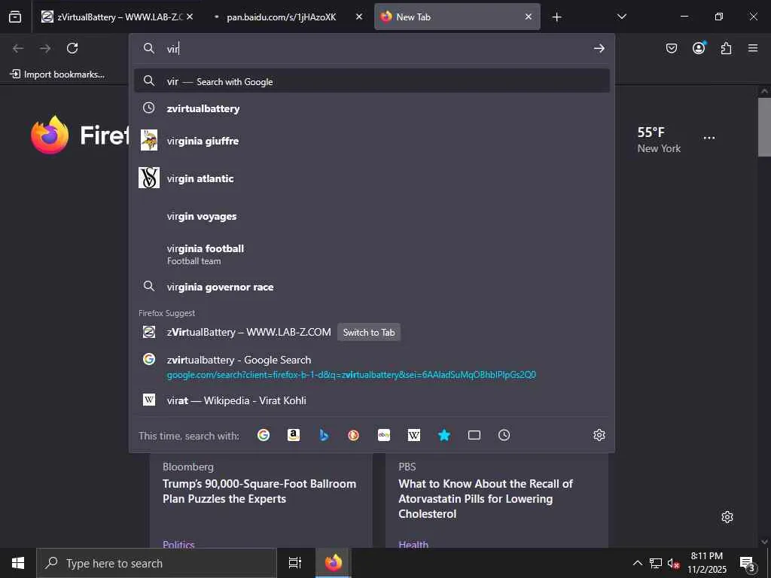Click the Firefox taskbar icon
The height and width of the screenshot is (578, 771).
(334, 563)
